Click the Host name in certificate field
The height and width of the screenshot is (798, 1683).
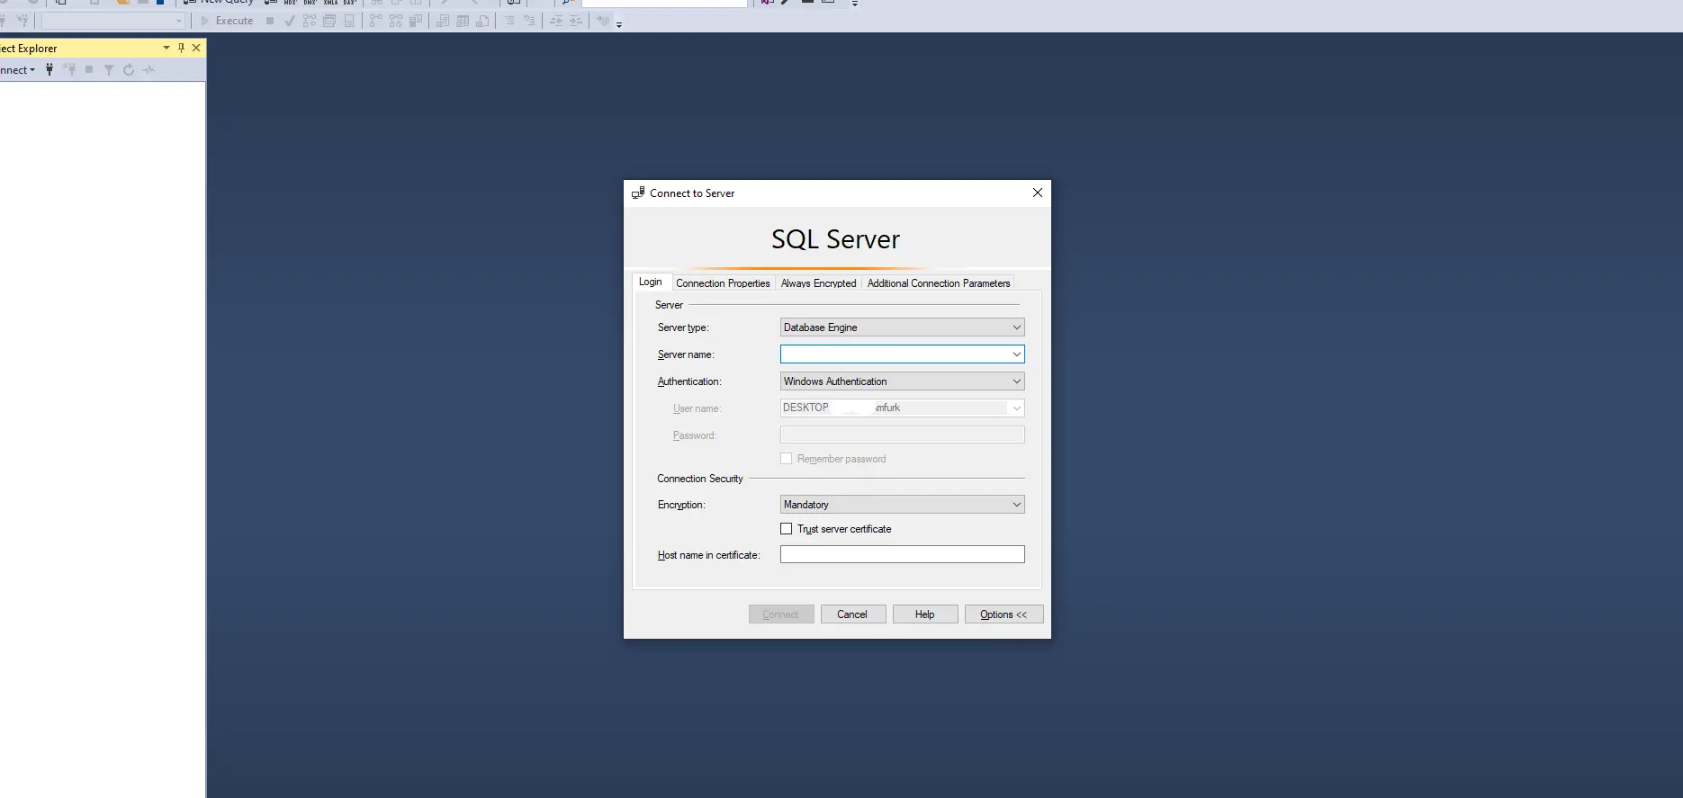pos(902,554)
